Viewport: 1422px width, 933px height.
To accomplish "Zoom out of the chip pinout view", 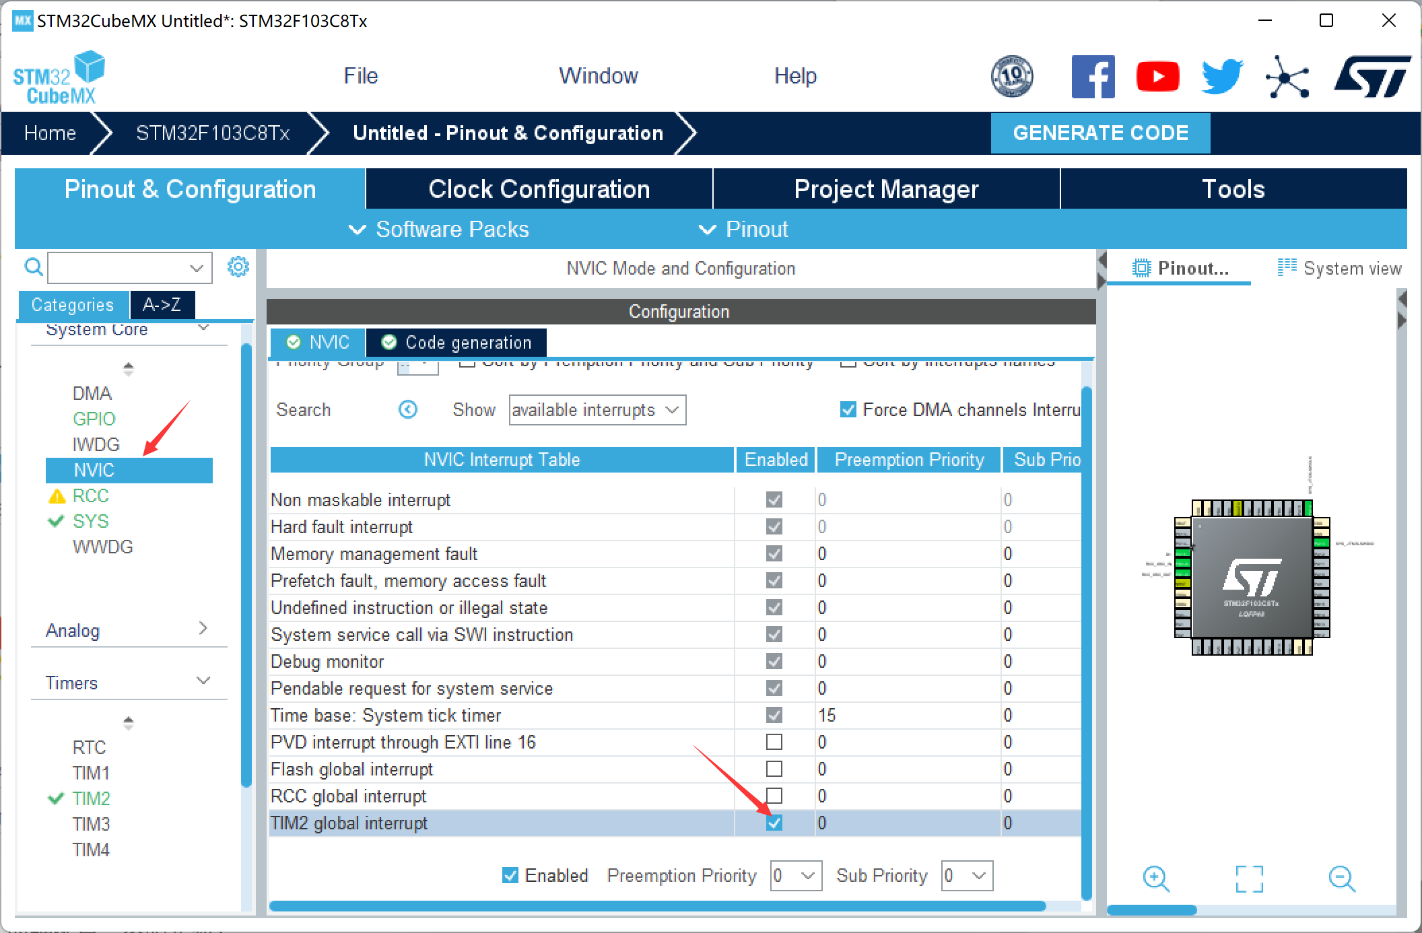I will click(x=1341, y=878).
